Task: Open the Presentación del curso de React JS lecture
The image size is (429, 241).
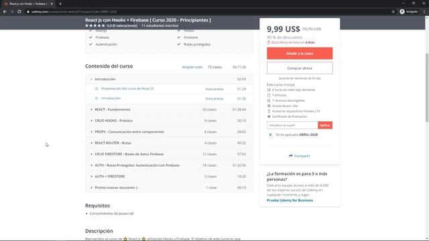Action: point(127,88)
